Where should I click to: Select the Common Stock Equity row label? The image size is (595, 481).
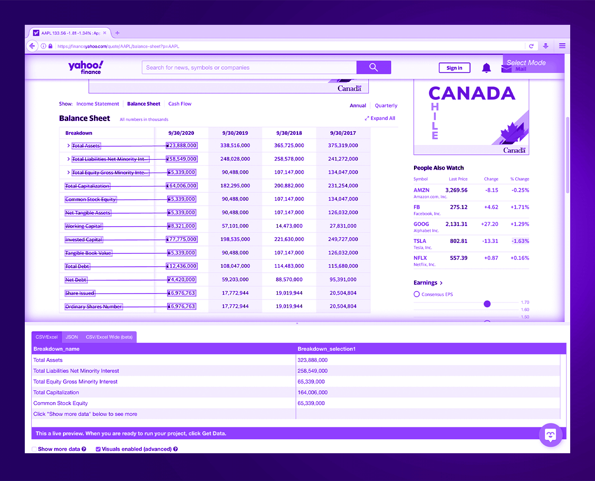coord(91,199)
